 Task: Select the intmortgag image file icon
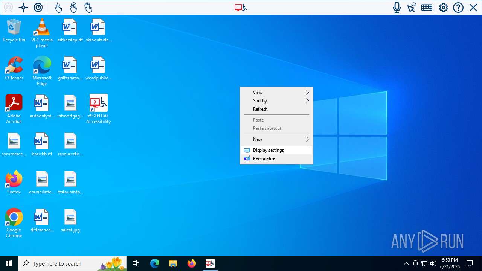(70, 107)
